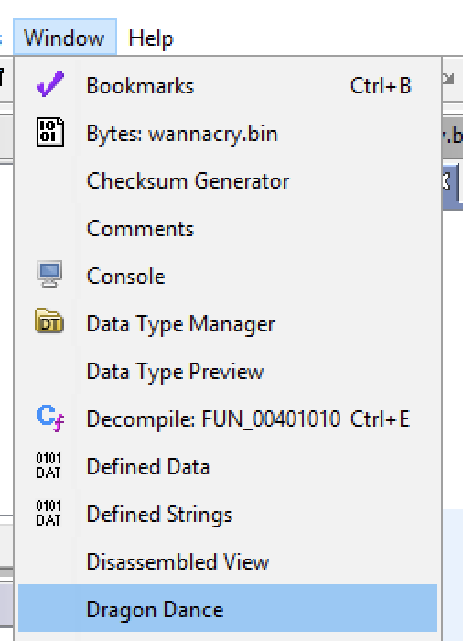Click the Defined Data 0101 DAT icon
Image resolution: width=463 pixels, height=641 pixels.
(x=48, y=465)
